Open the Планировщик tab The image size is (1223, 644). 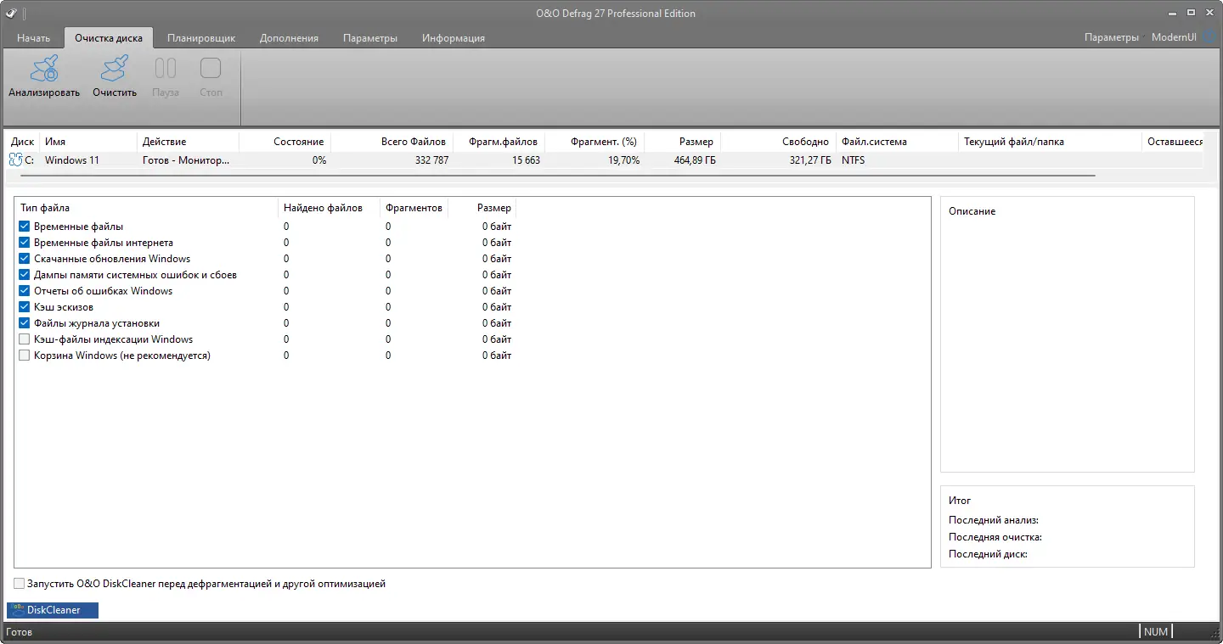(201, 38)
